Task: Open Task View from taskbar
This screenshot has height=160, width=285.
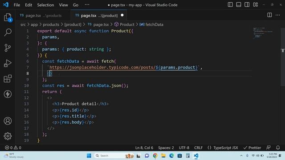Action: 138,156
